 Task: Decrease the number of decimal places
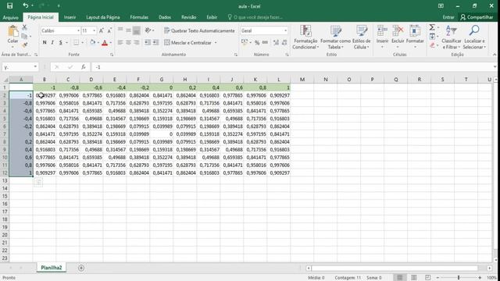pyautogui.click(x=284, y=43)
